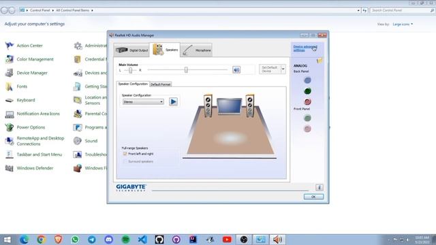Open the Realtek speaker icon on taskbar

pos(277,240)
